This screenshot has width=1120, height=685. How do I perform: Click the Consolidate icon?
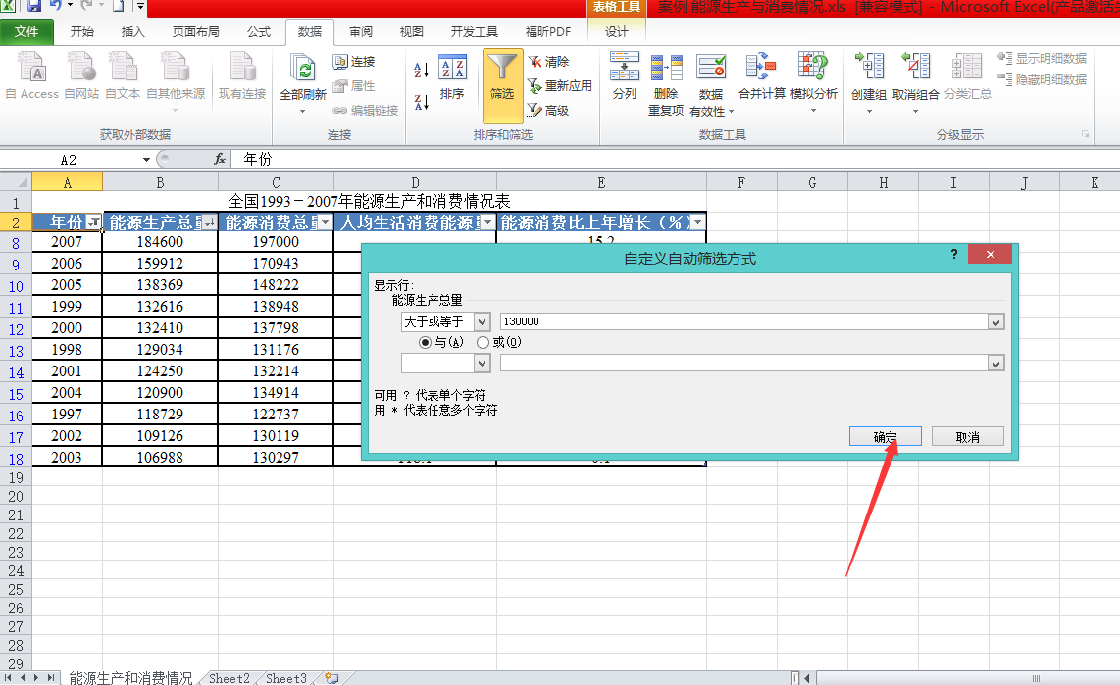tap(761, 69)
